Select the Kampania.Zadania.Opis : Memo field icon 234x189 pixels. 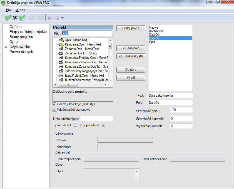coord(61,62)
